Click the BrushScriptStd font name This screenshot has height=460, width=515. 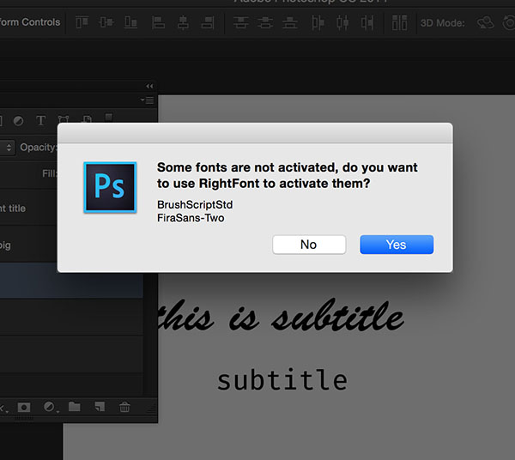tap(195, 204)
